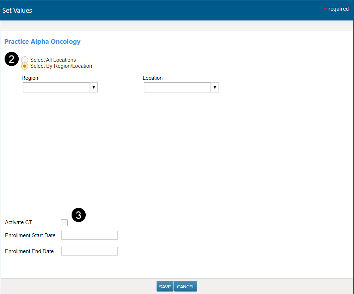Focus the Enrollment Start Date field

[x=90, y=235]
